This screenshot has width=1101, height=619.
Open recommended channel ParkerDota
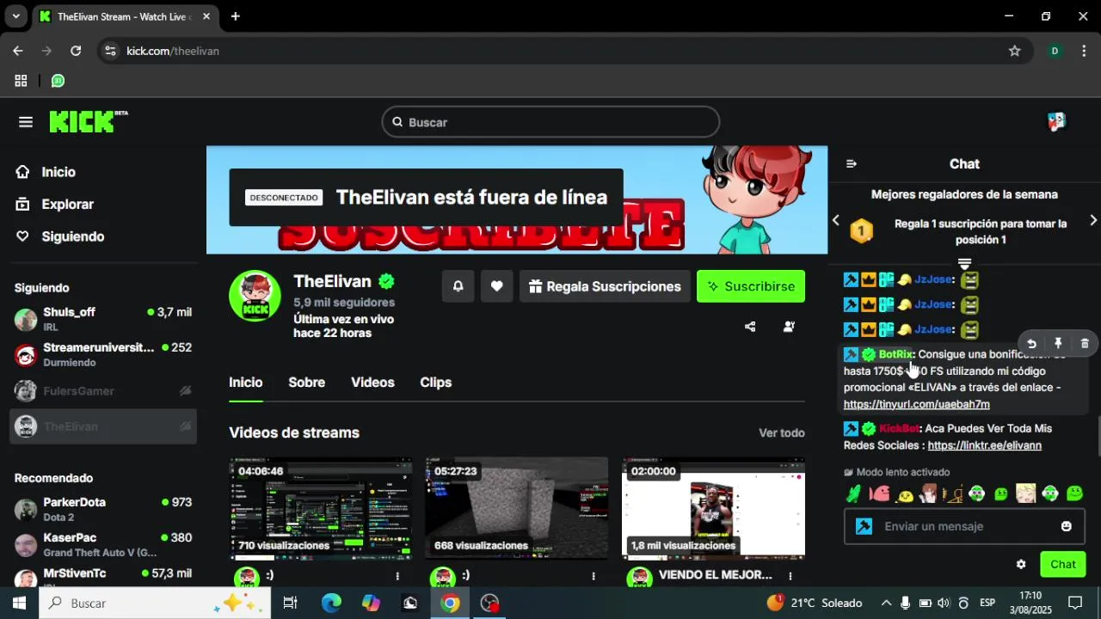pos(103,509)
